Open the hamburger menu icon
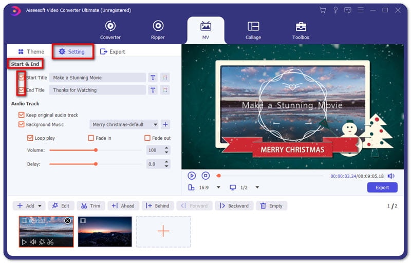This screenshot has width=411, height=263. (x=361, y=10)
